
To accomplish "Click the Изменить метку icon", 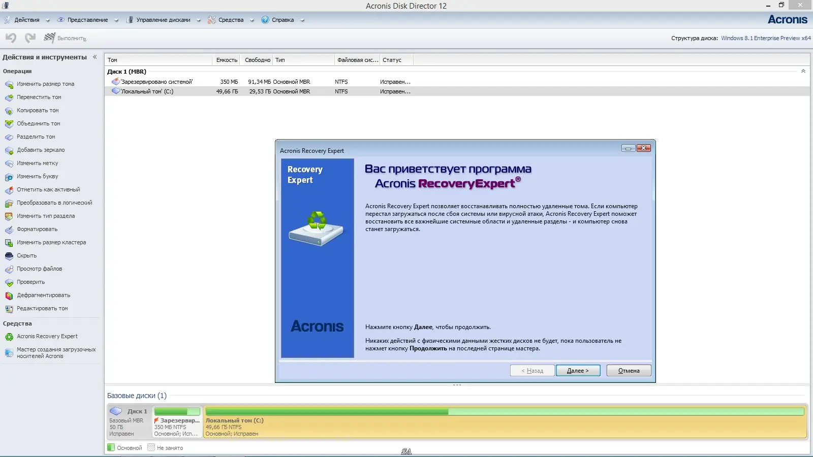I will coord(9,164).
